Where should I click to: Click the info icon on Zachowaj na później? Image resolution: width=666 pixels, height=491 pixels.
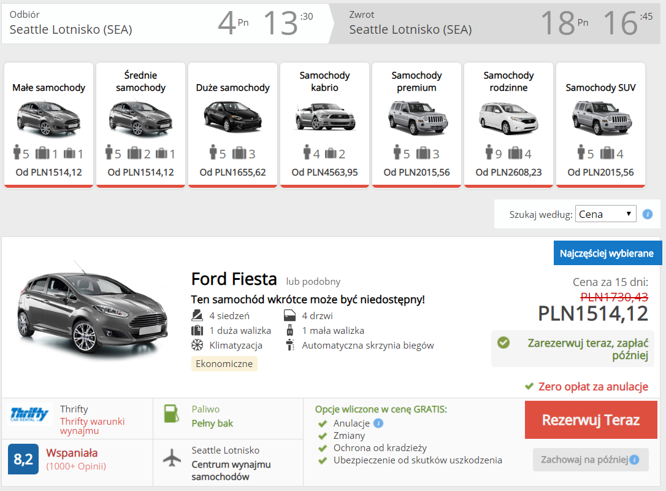tap(635, 460)
